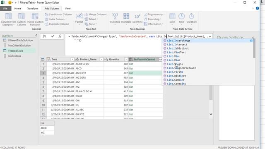
Task: Open the File tab
Action: (5, 8)
